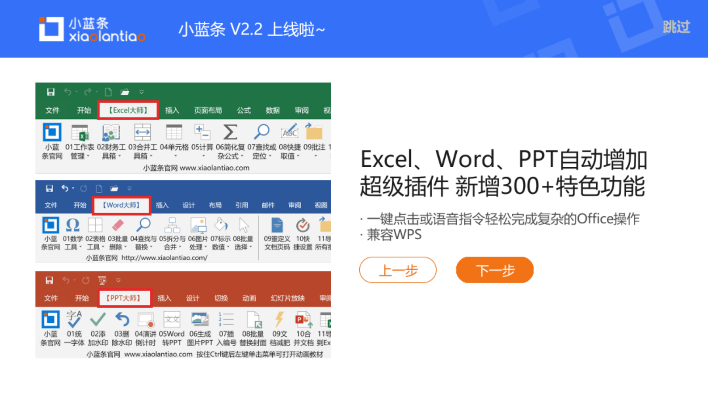Expand Word quick access toolbar customize arrow
The image size is (708, 393).
[129, 189]
